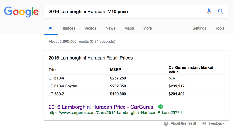The width and height of the screenshot is (234, 129).
Task: Click the cargurus.com URL under the result
Action: (115, 112)
